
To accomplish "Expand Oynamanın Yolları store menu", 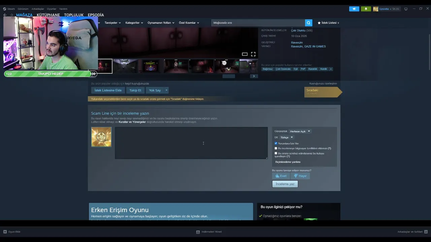I will [x=161, y=23].
